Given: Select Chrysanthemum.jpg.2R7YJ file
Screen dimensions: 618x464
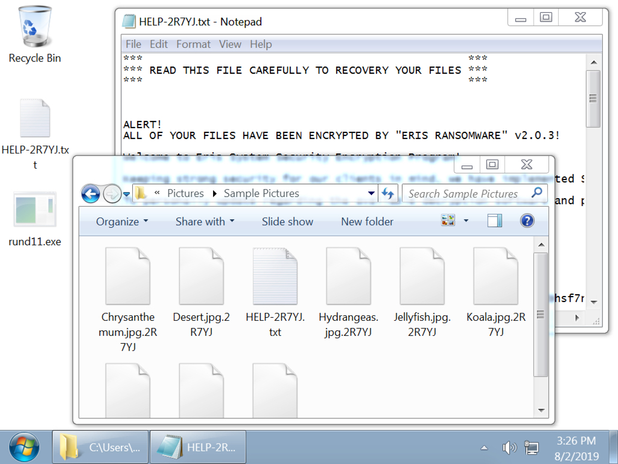Looking at the screenshot, I should point(128,300).
